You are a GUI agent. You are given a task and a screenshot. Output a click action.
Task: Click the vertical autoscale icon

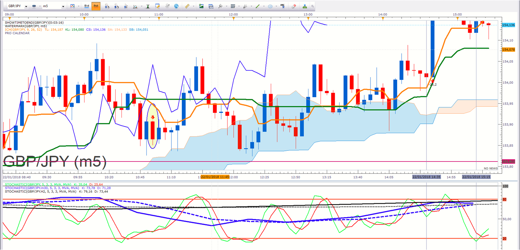[148, 6]
